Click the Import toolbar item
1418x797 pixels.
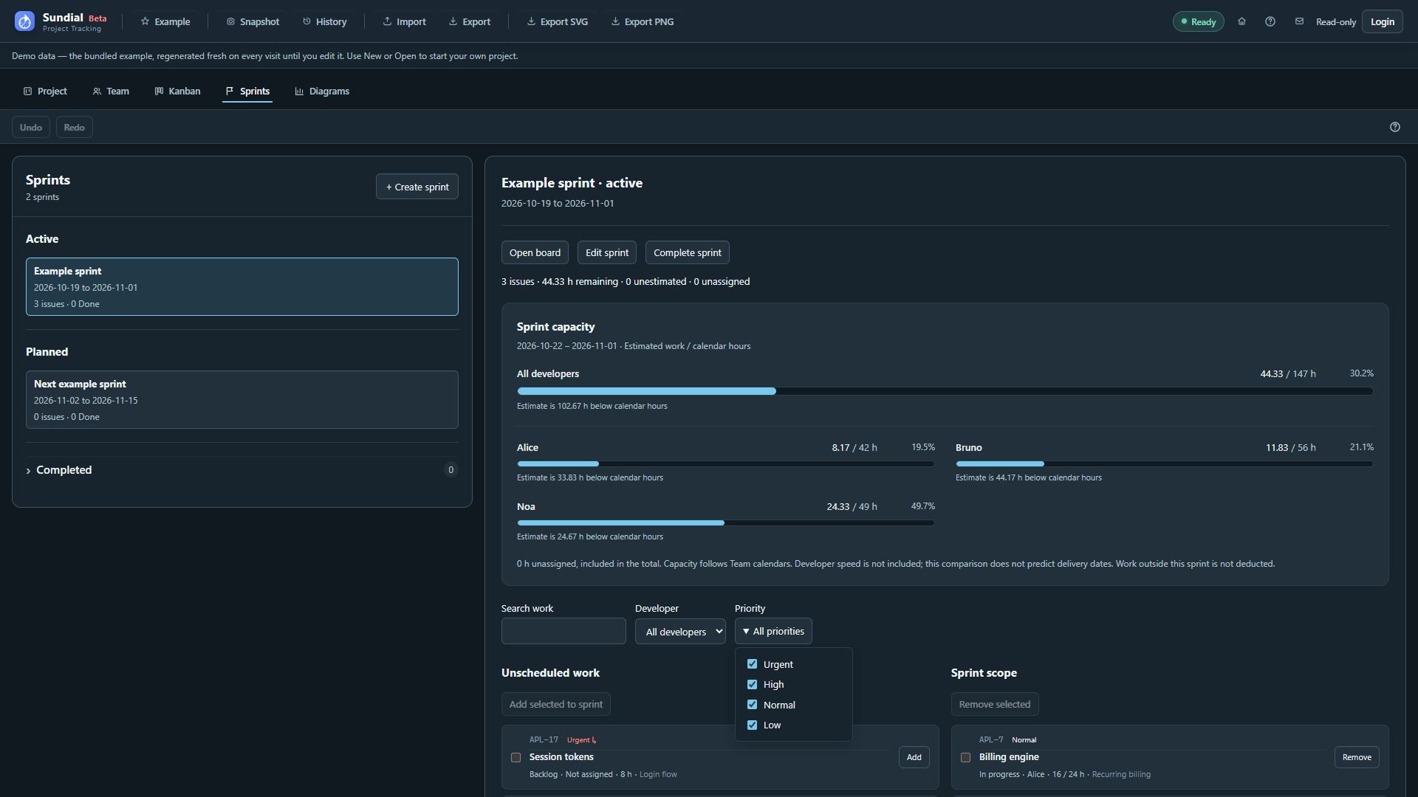(404, 21)
